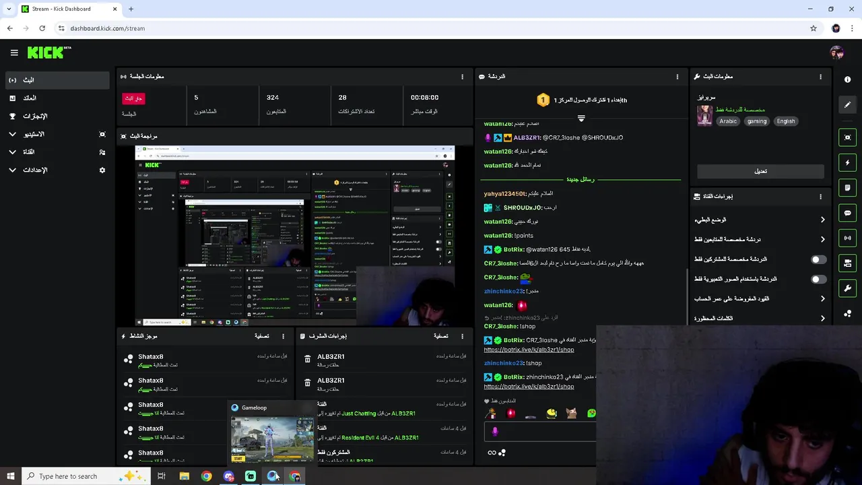Open الإنجازات (achievements) sidebar item
Viewport: 862px width, 485px height.
57,117
